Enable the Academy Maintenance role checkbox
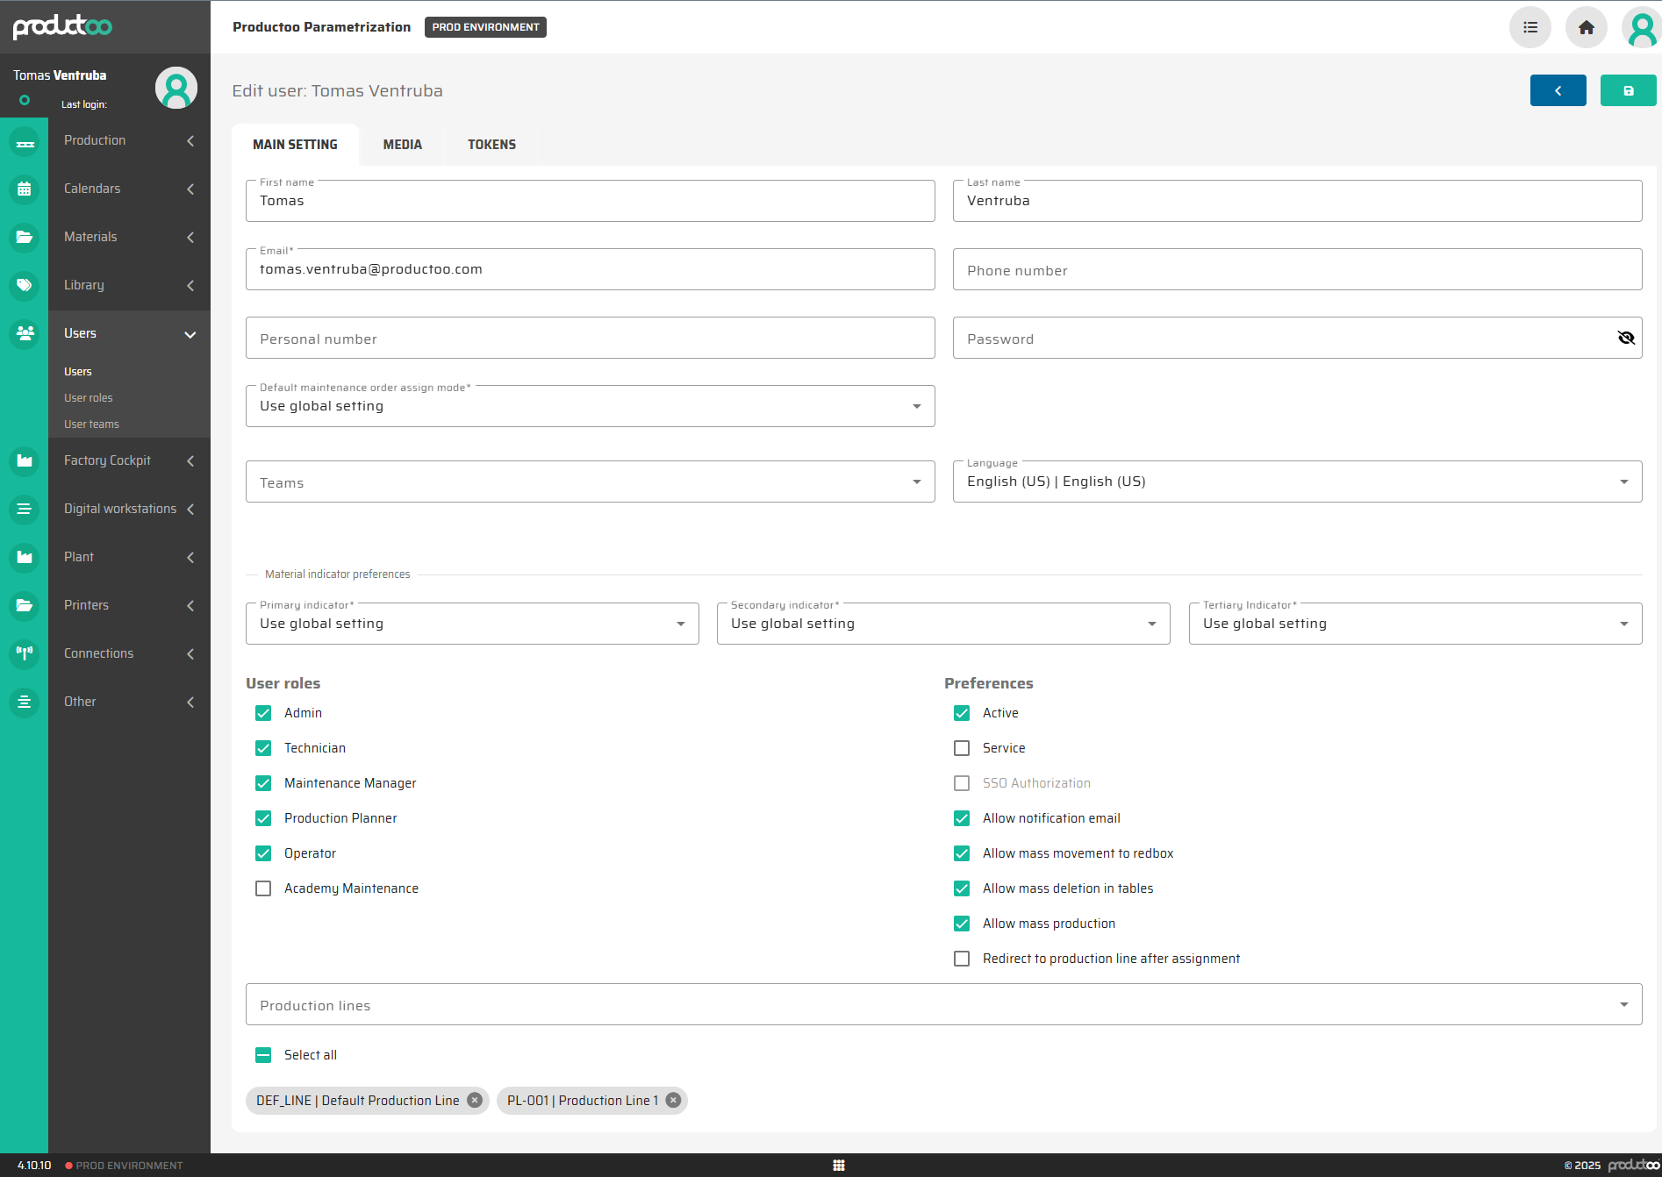The height and width of the screenshot is (1177, 1662). (x=263, y=888)
